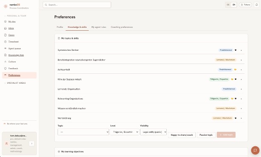Open the My agent rules tab
The image size is (261, 157).
(99, 27)
